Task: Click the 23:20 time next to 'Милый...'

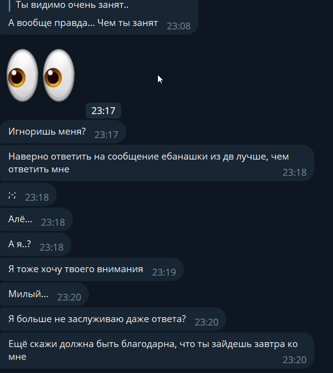Action: 69,297
